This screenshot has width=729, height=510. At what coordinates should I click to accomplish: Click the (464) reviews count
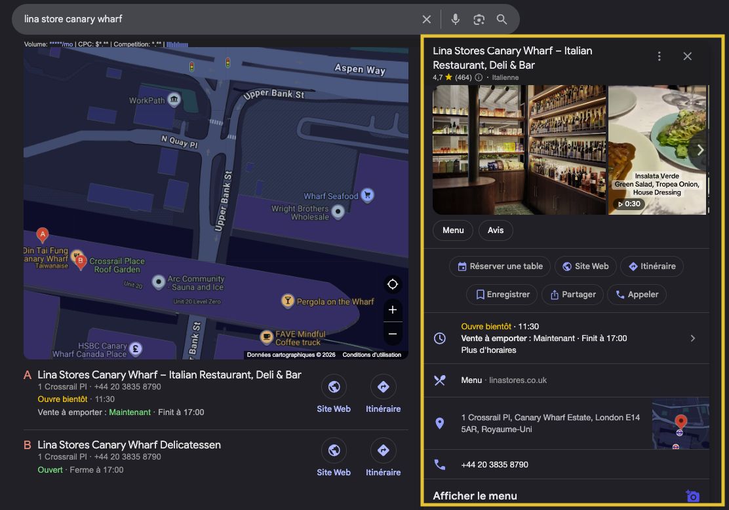click(463, 77)
